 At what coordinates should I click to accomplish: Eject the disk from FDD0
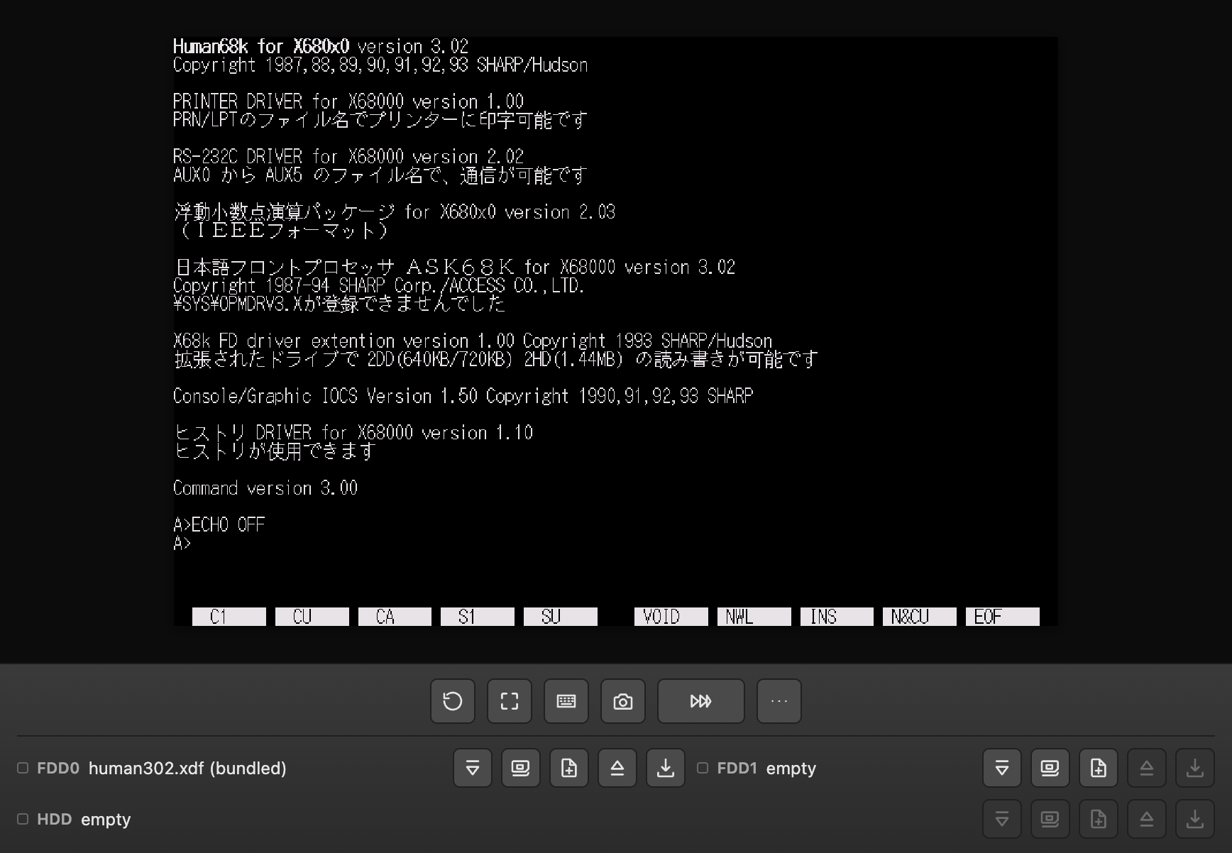coord(617,768)
